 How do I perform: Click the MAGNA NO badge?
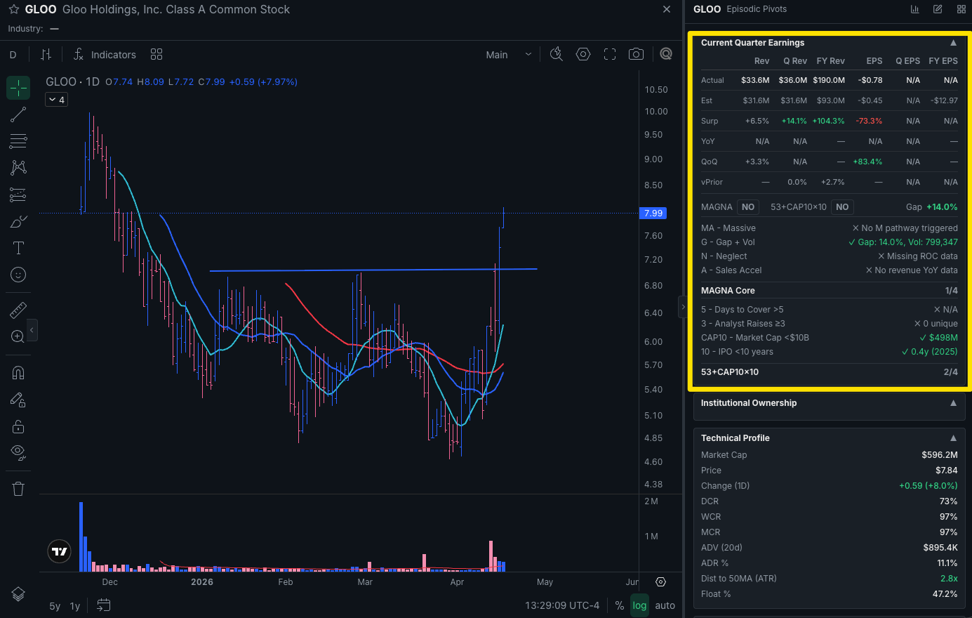coord(748,207)
